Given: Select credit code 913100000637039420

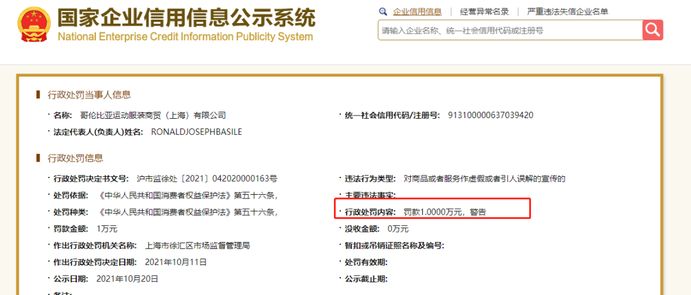Looking at the screenshot, I should 491,116.
